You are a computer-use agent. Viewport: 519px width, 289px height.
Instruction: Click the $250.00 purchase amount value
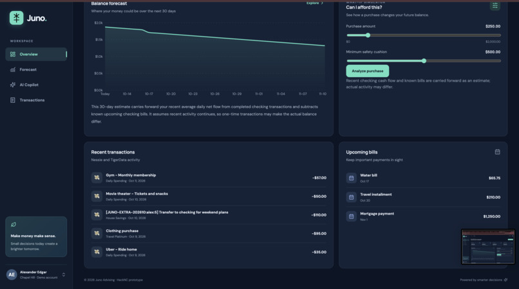(493, 26)
